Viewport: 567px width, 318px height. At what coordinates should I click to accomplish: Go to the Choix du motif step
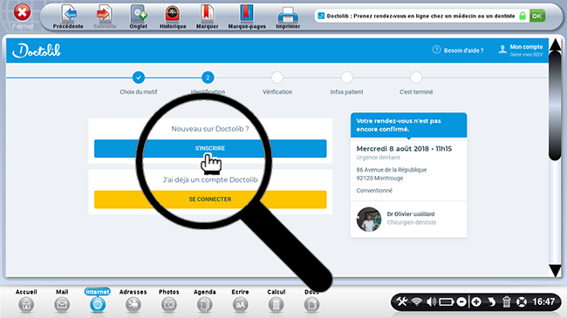138,78
